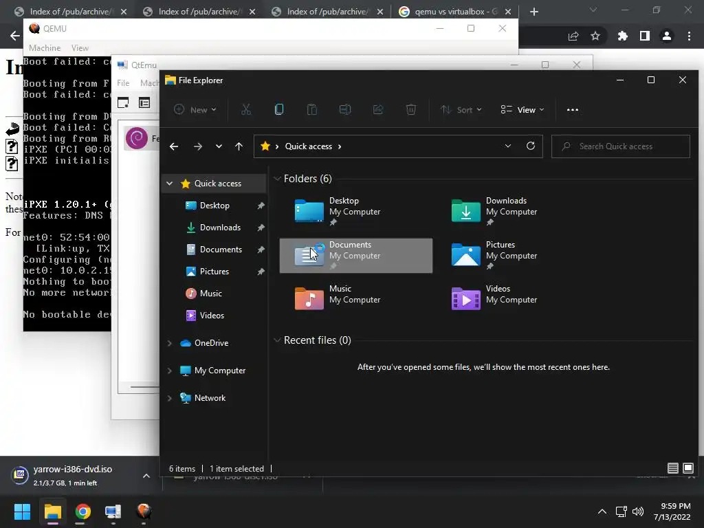Select Network in the navigation pane

pyautogui.click(x=210, y=398)
